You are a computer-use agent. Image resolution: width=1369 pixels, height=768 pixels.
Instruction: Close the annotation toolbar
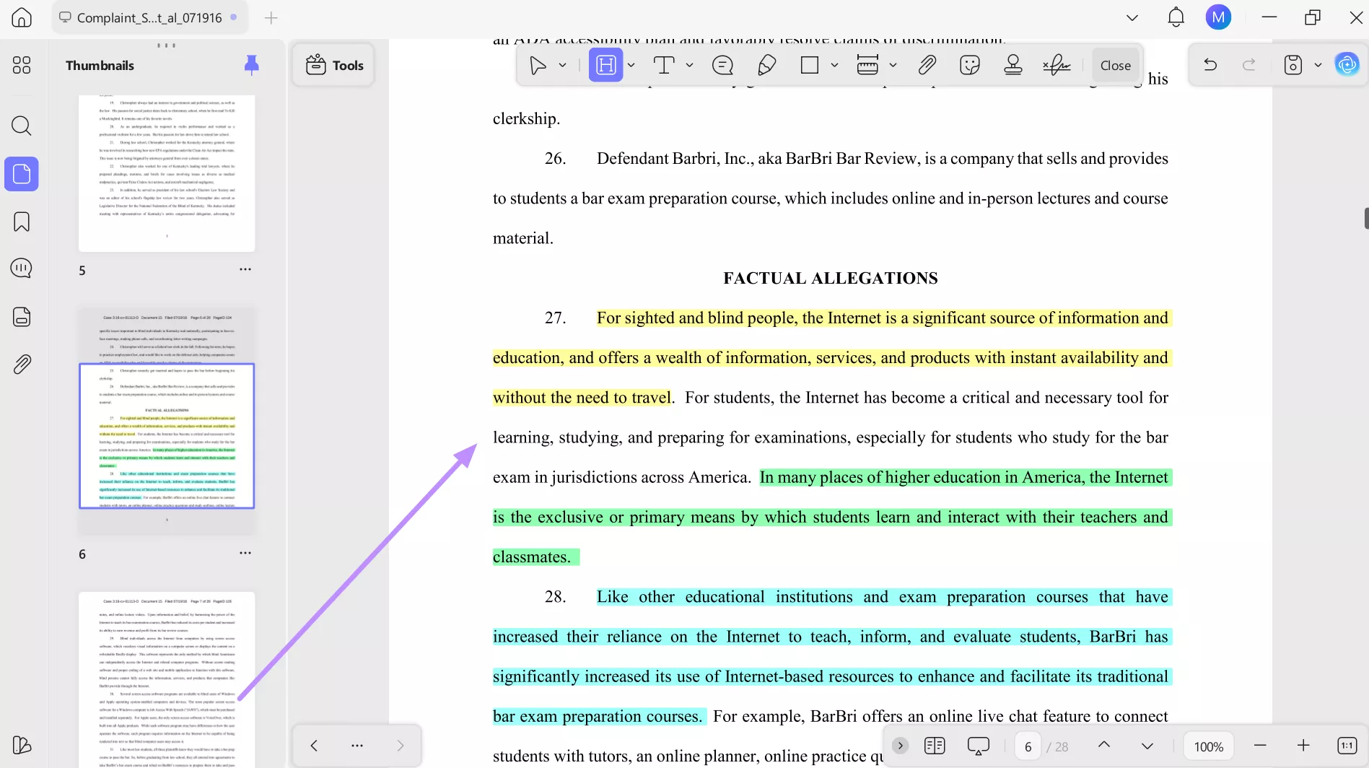tap(1115, 64)
